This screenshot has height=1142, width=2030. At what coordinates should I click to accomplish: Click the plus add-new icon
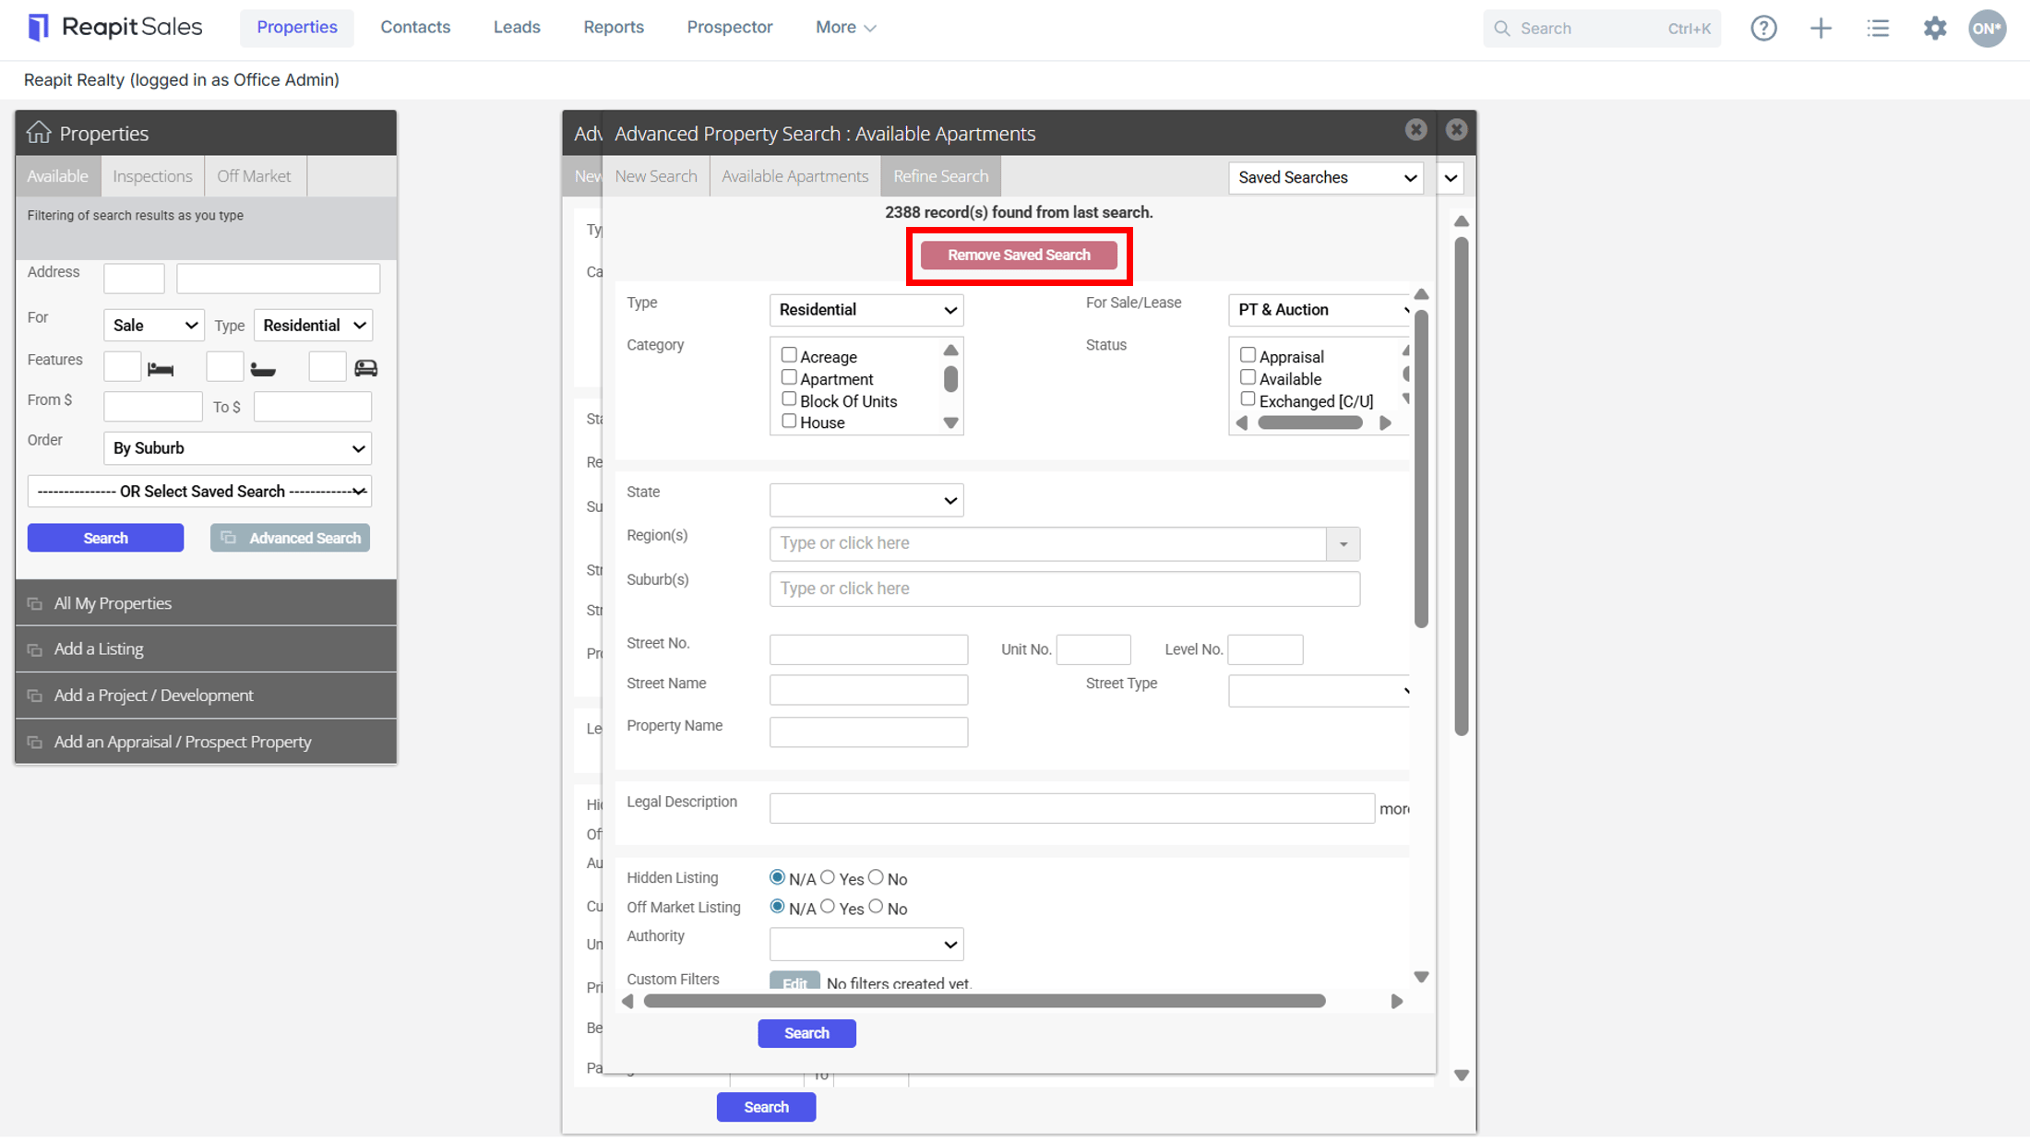coord(1821,28)
